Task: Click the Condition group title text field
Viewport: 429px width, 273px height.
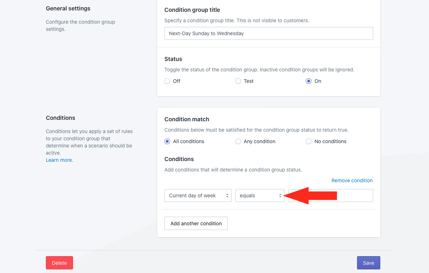Action: click(269, 33)
